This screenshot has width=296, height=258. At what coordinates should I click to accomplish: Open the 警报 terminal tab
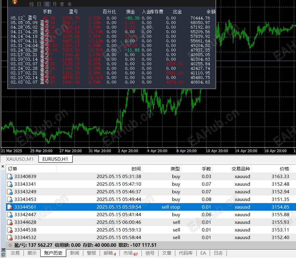[x=91, y=253]
